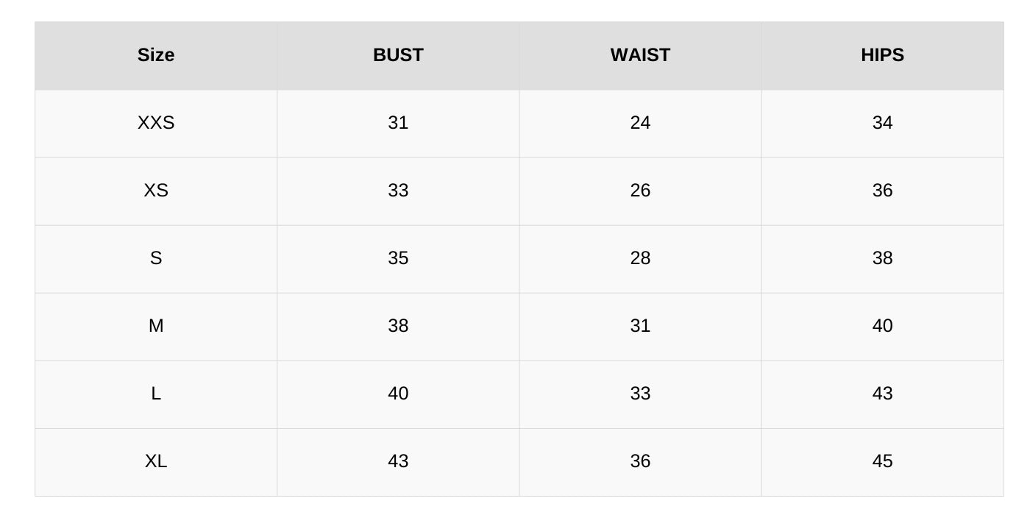The width and height of the screenshot is (1030, 515).
Task: Click the L size row label
Action: 156,394
